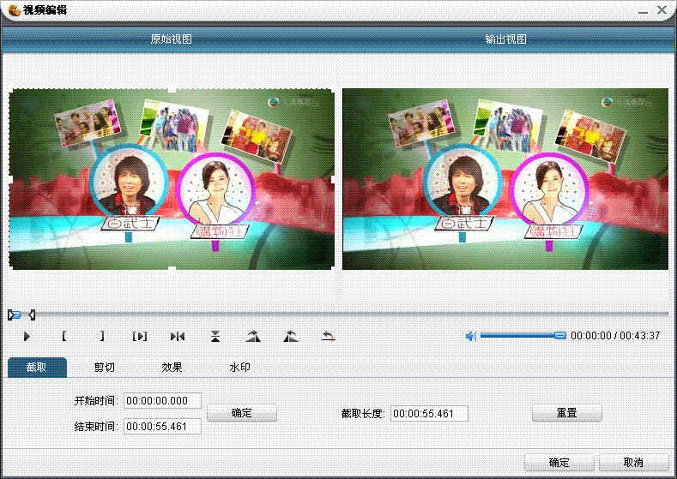Screen dimensions: 677x479
Task: Click the 取消 button
Action: coord(634,463)
